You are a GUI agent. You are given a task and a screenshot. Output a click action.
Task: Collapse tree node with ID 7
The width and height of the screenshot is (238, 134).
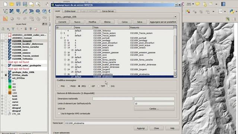pyautogui.click(x=61, y=38)
